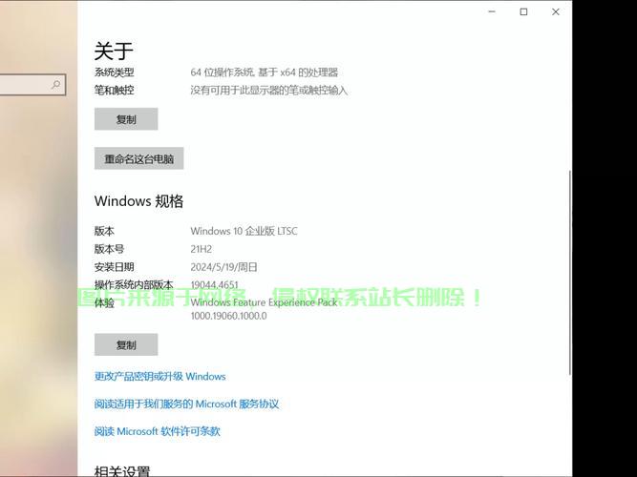637x477 pixels.
Task: Click the 版本号 label
Action: point(109,249)
